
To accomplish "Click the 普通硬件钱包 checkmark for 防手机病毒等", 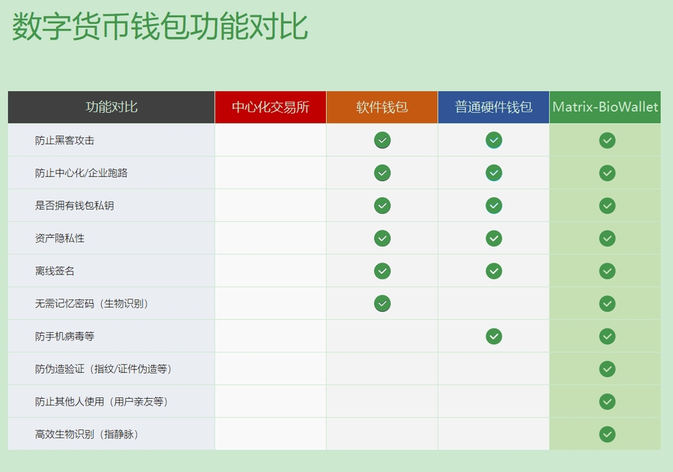I will [494, 336].
